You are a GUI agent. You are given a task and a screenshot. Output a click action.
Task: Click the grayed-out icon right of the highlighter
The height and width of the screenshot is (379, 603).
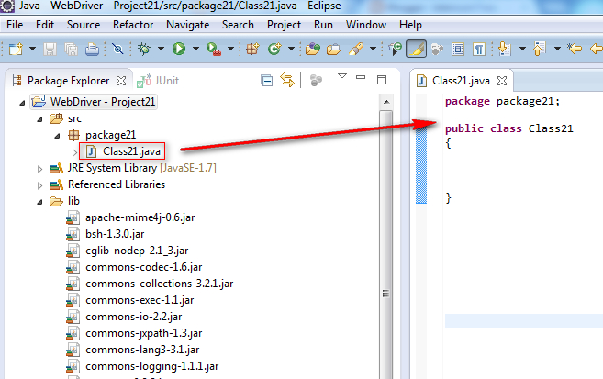pyautogui.click(x=437, y=49)
